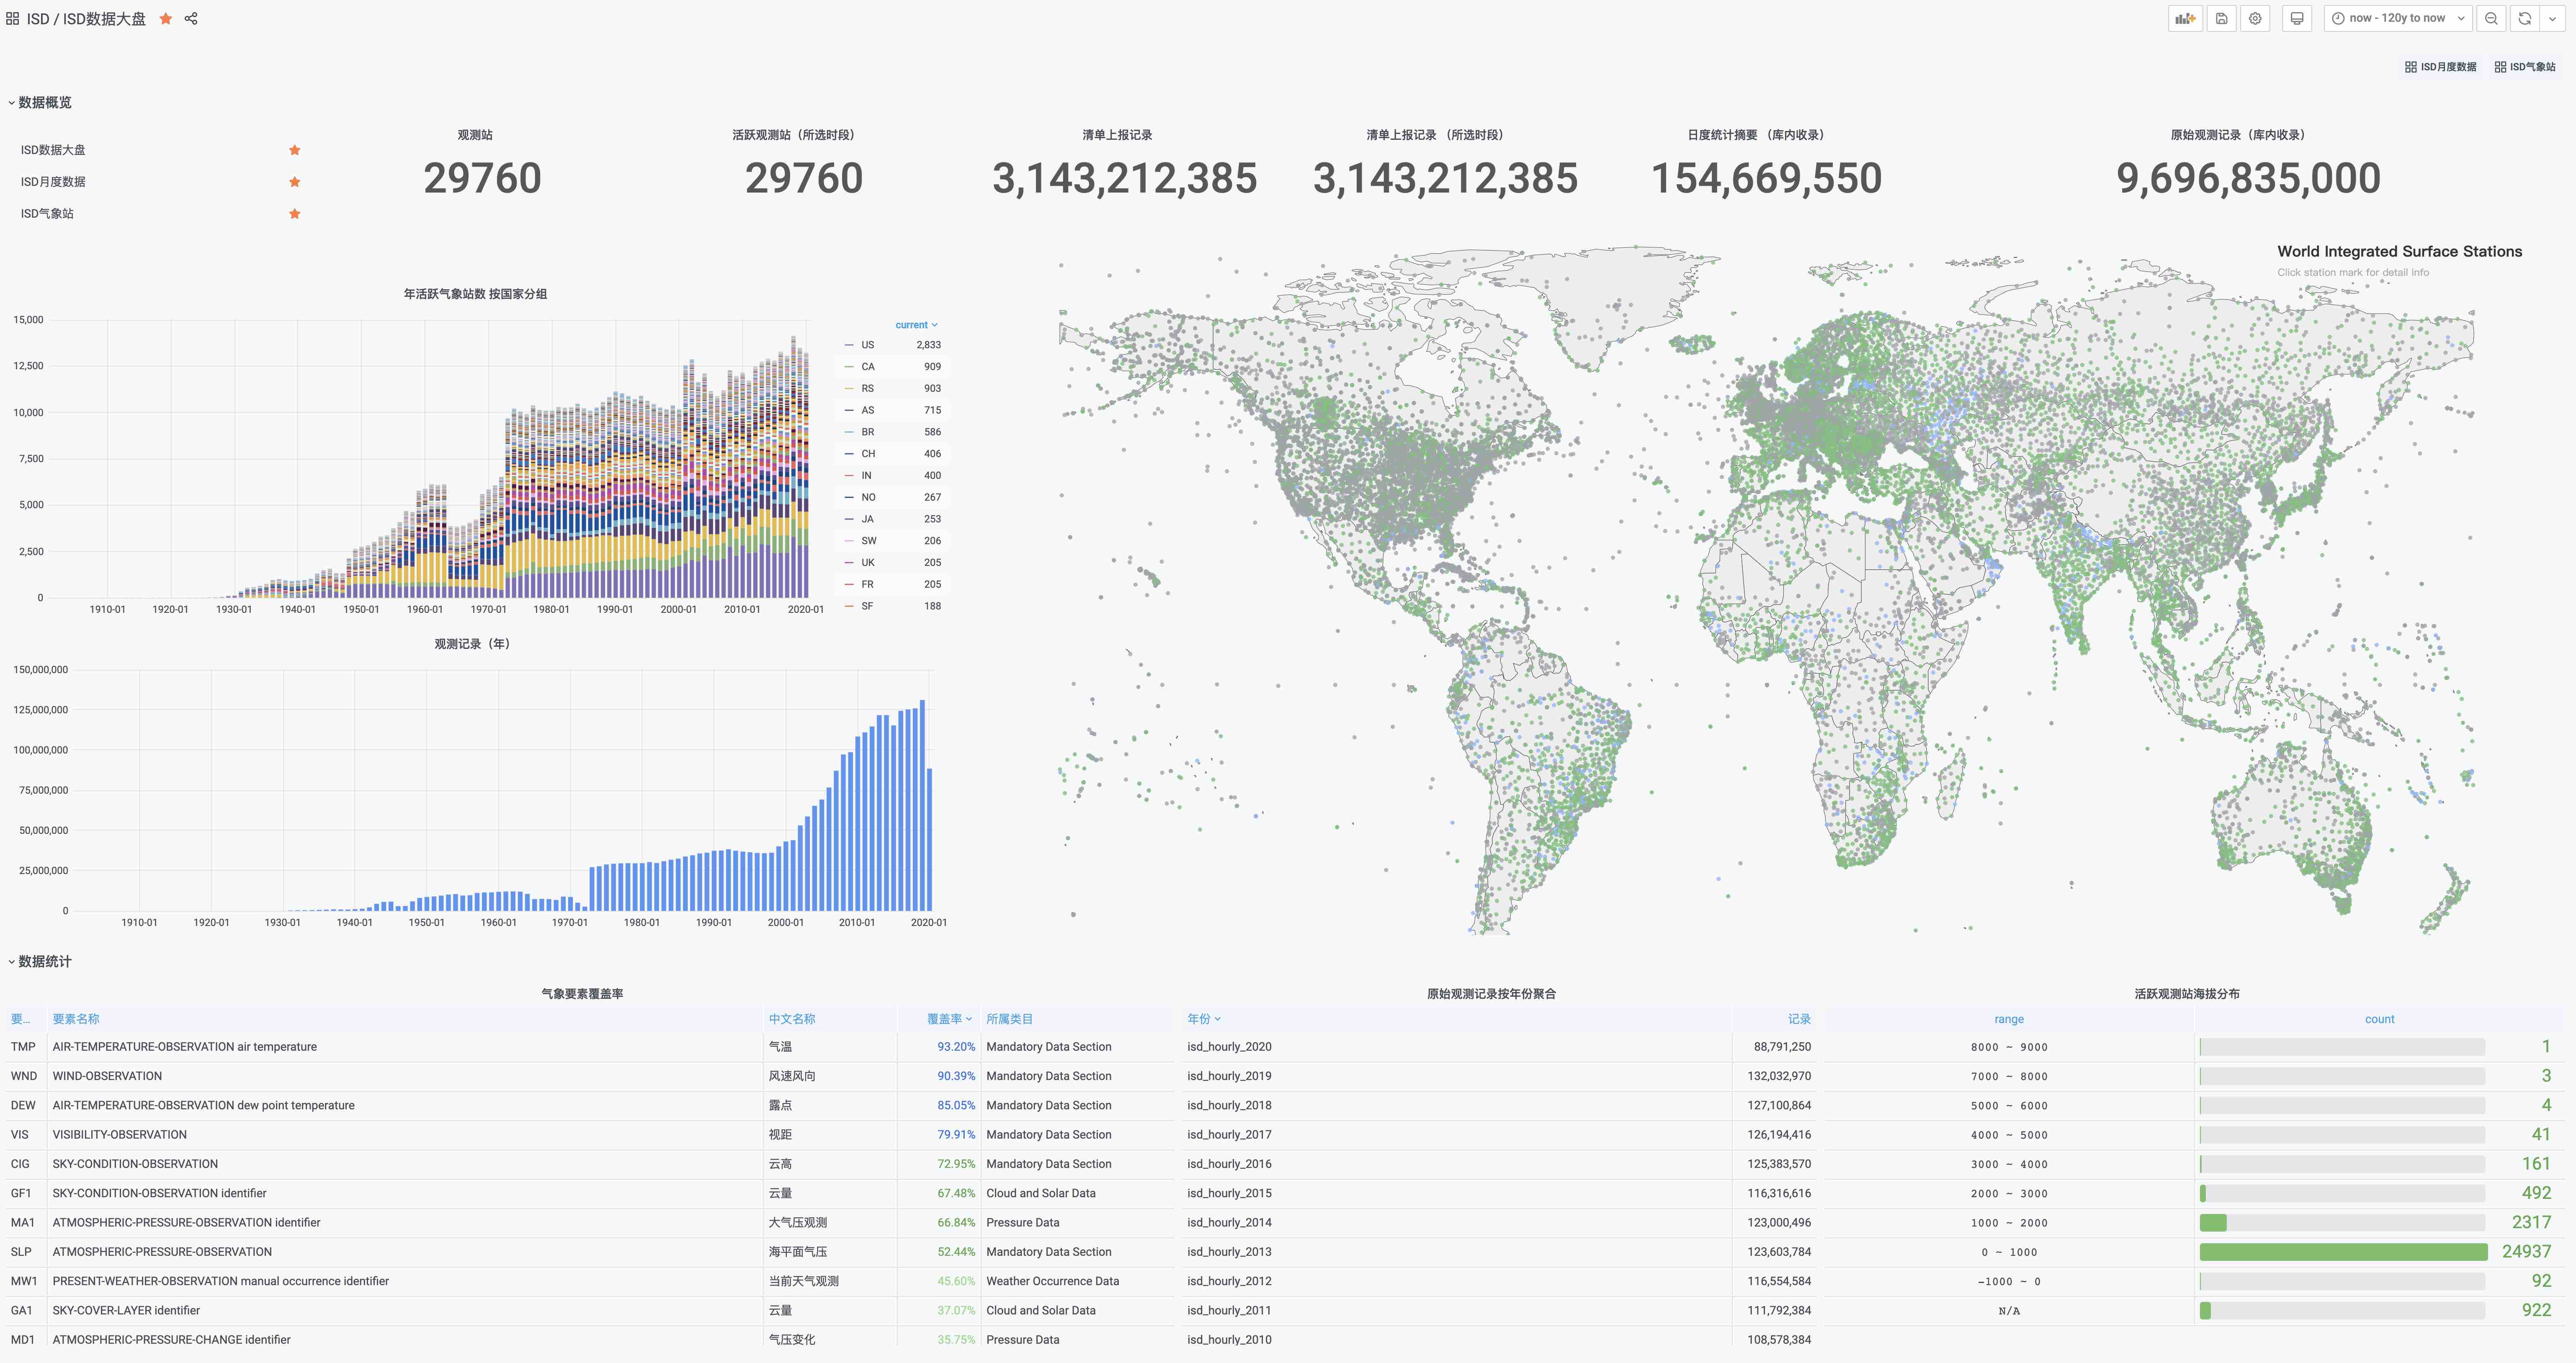2576x1363 pixels.
Task: Click the 1000 ~ 2000 bar gauge
Action: [x=2343, y=1223]
